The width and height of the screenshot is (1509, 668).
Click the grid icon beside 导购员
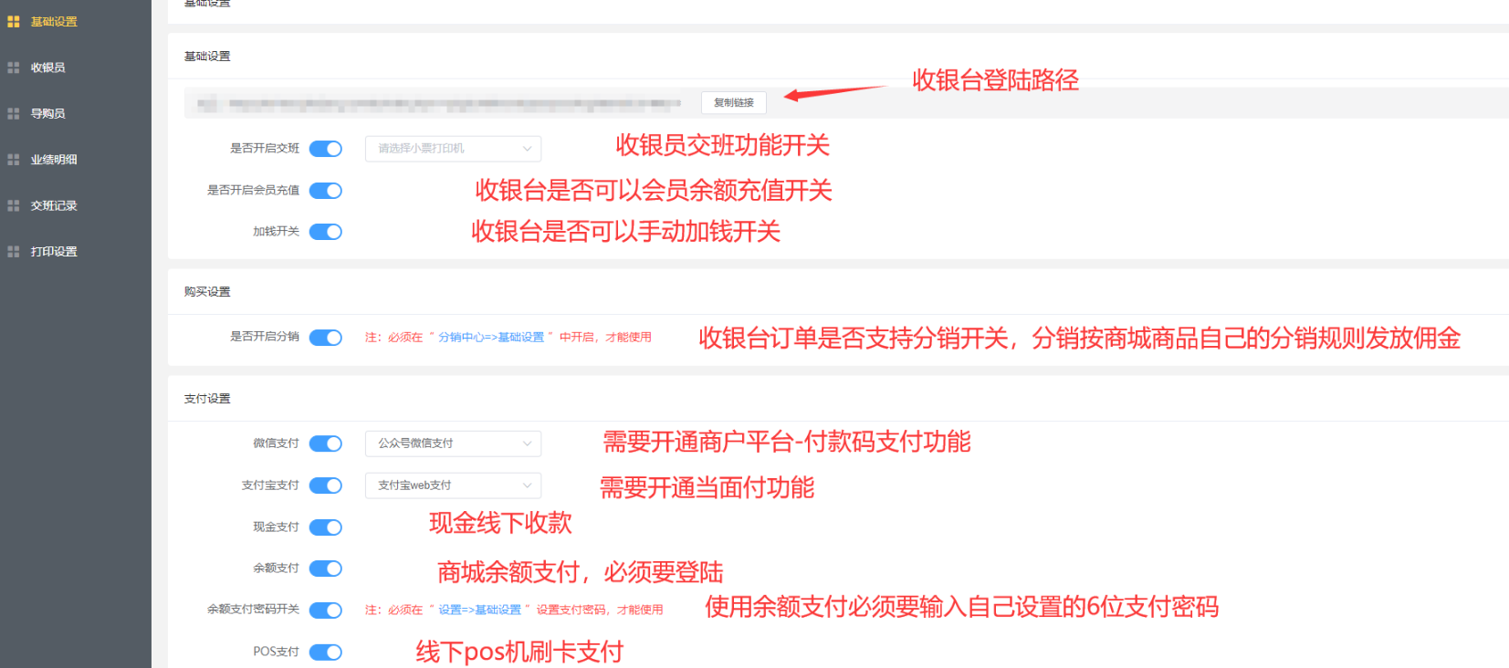[14, 113]
